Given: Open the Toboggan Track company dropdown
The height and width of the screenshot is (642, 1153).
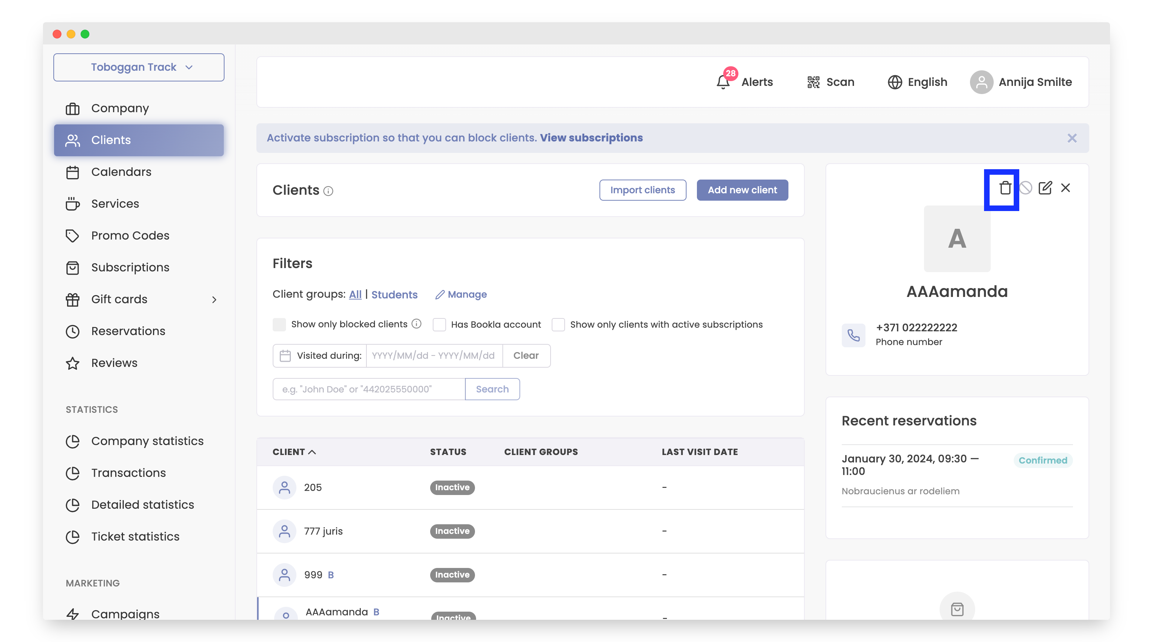Looking at the screenshot, I should point(139,67).
